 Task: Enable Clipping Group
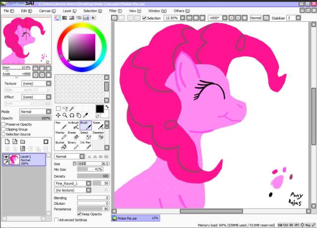click(3, 129)
